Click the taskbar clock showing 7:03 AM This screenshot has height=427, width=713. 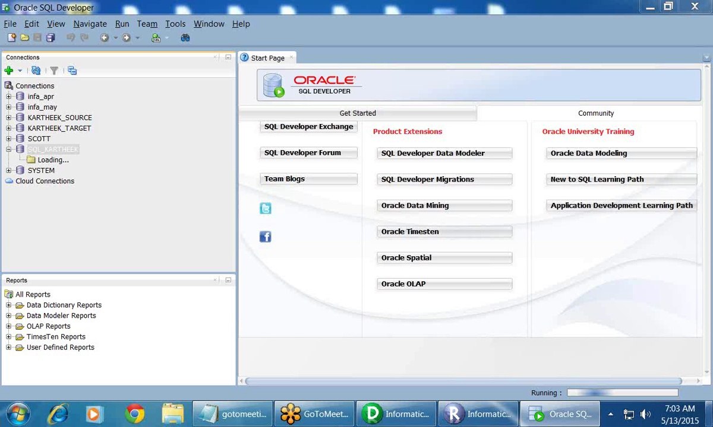(680, 414)
